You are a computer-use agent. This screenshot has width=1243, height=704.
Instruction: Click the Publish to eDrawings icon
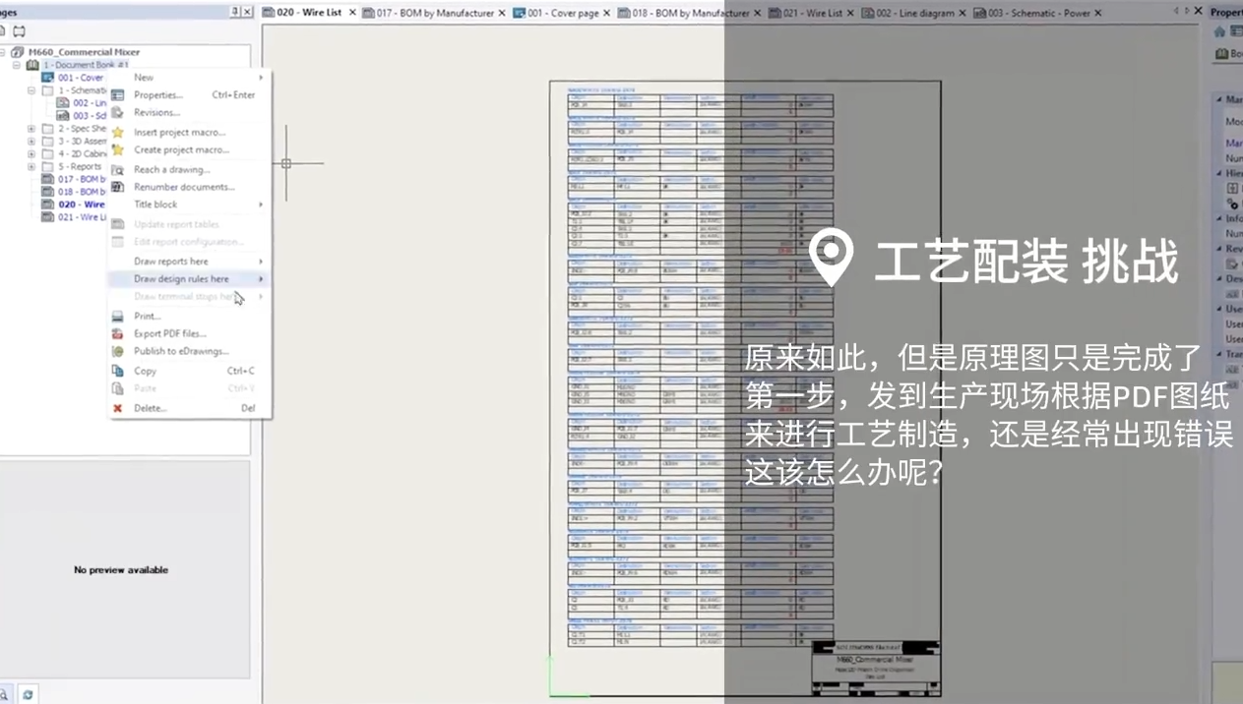[117, 352]
